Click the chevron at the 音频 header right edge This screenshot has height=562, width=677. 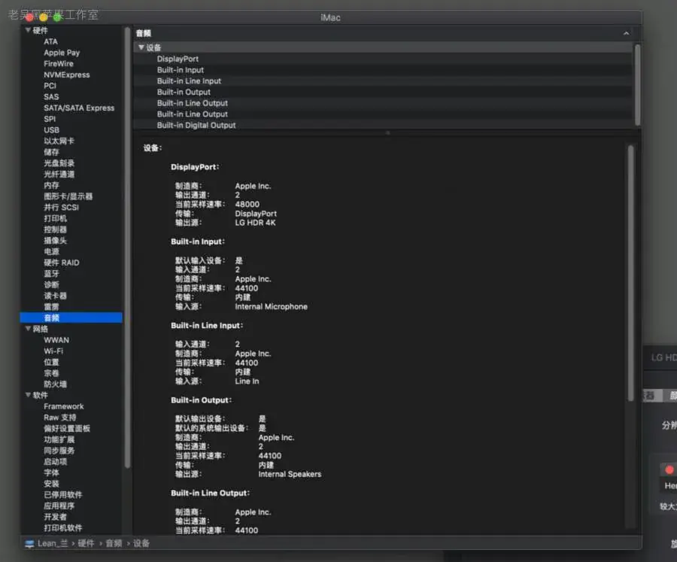pos(626,33)
